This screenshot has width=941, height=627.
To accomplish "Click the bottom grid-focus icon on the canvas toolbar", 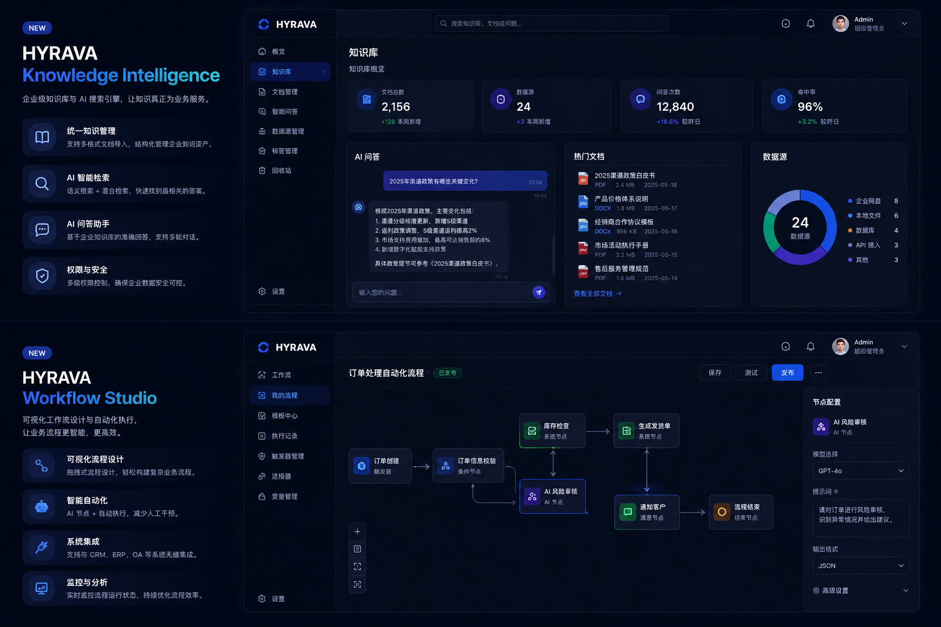I will pyautogui.click(x=357, y=585).
